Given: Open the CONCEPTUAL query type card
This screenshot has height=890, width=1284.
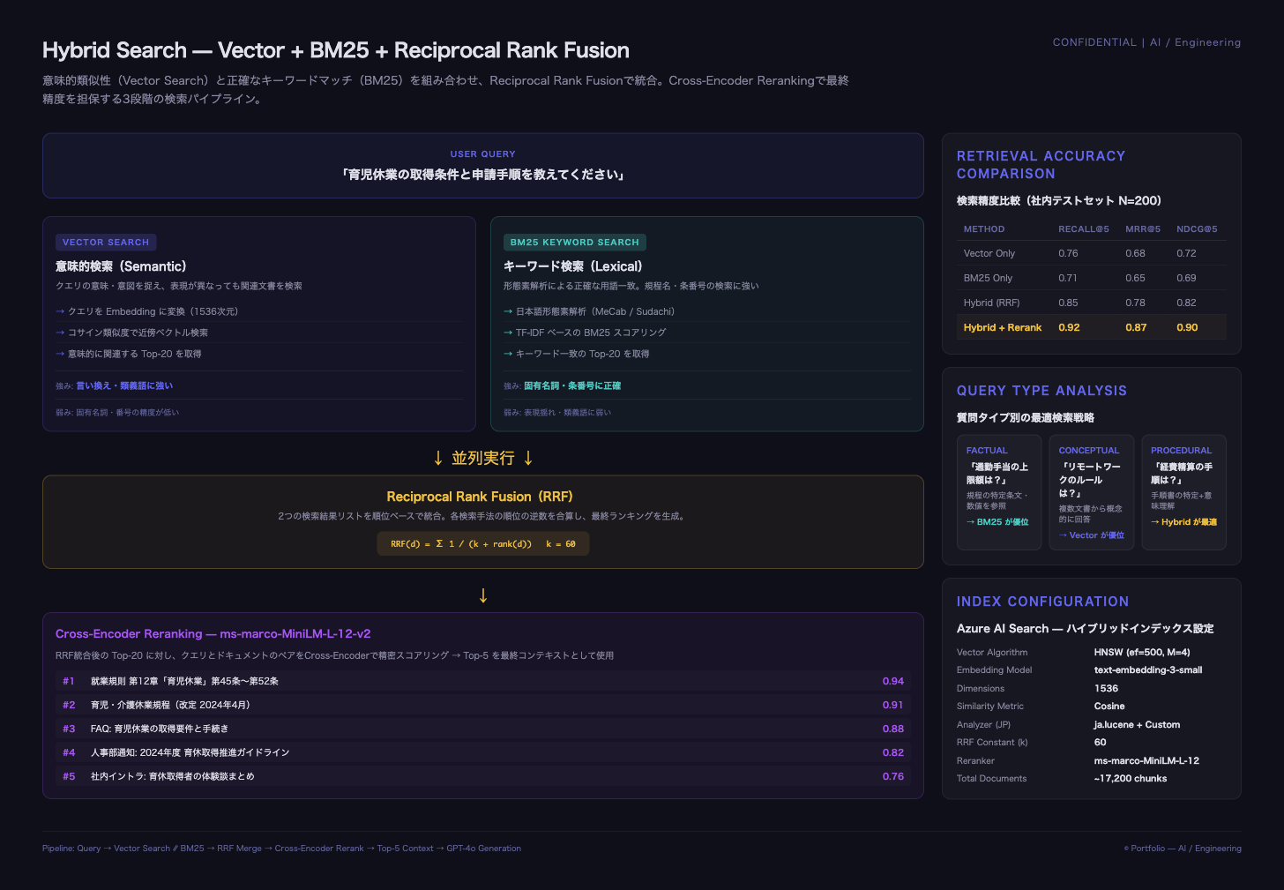Looking at the screenshot, I should [1091, 491].
